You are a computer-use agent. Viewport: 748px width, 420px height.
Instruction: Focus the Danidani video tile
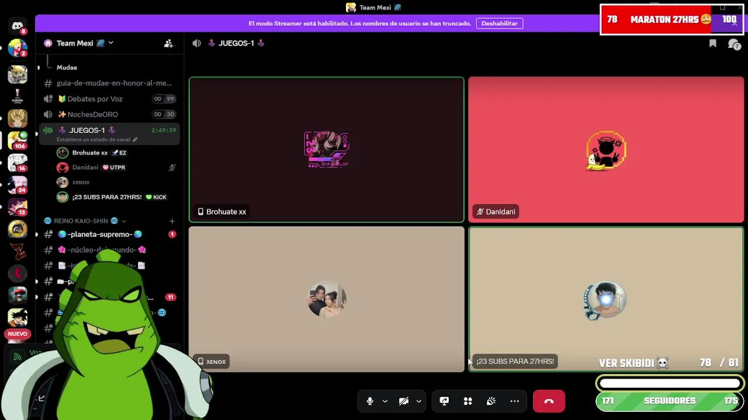(606, 150)
